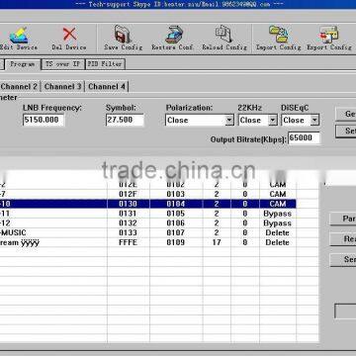Image resolution: width=356 pixels, height=356 pixels.
Task: Click the Export Config toolbar icon
Action: click(x=328, y=35)
